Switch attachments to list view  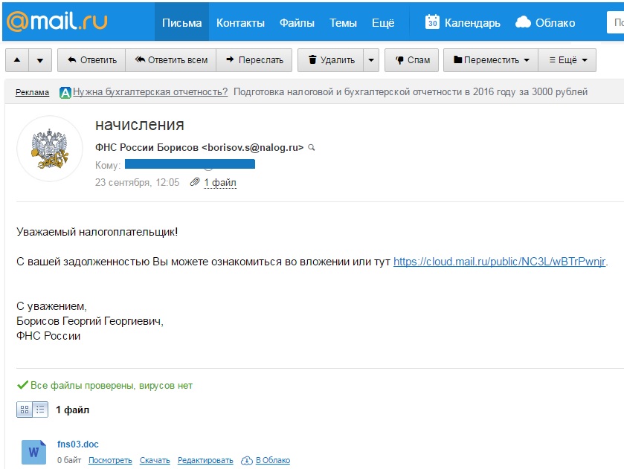click(40, 409)
